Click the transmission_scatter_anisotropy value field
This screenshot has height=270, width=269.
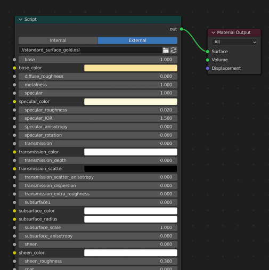tap(98, 177)
